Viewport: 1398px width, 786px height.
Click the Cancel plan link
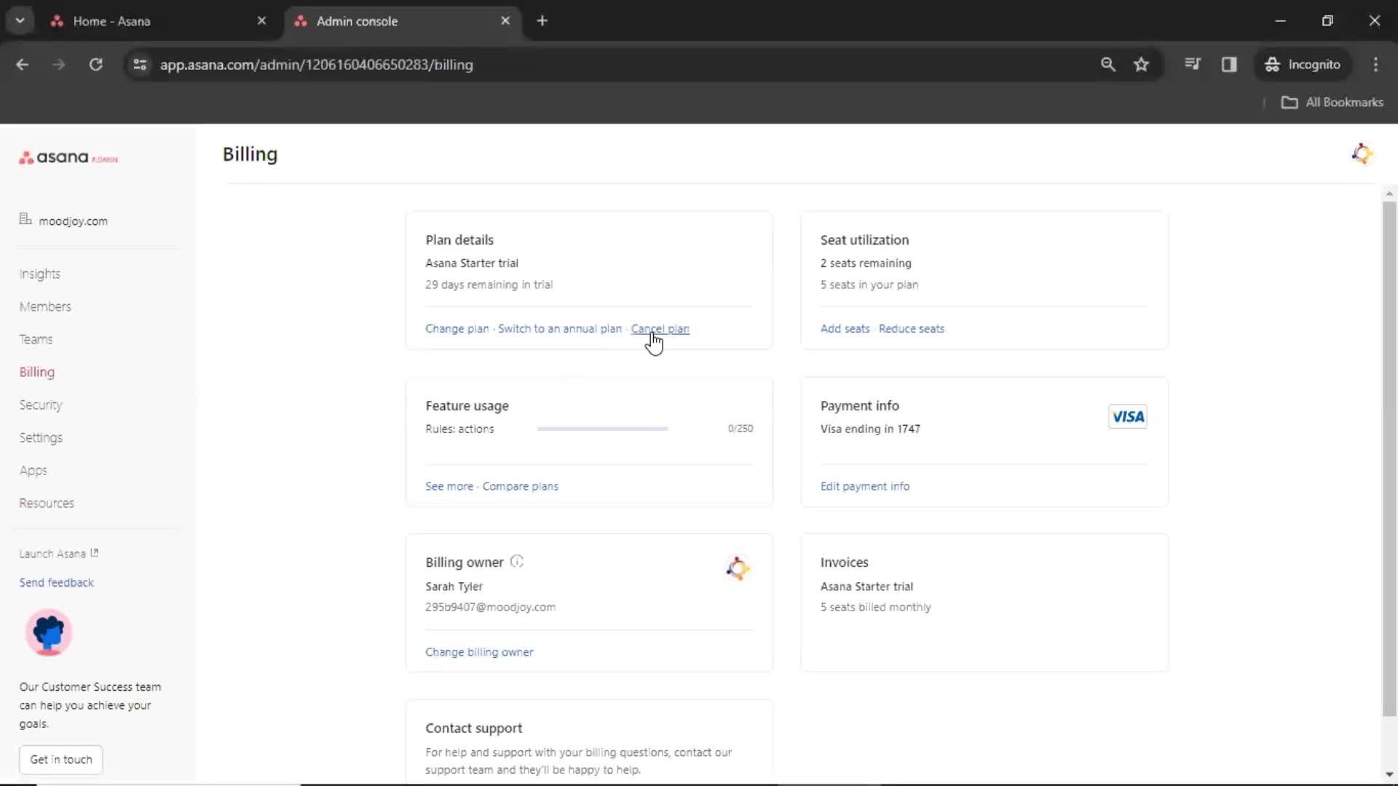tap(660, 328)
